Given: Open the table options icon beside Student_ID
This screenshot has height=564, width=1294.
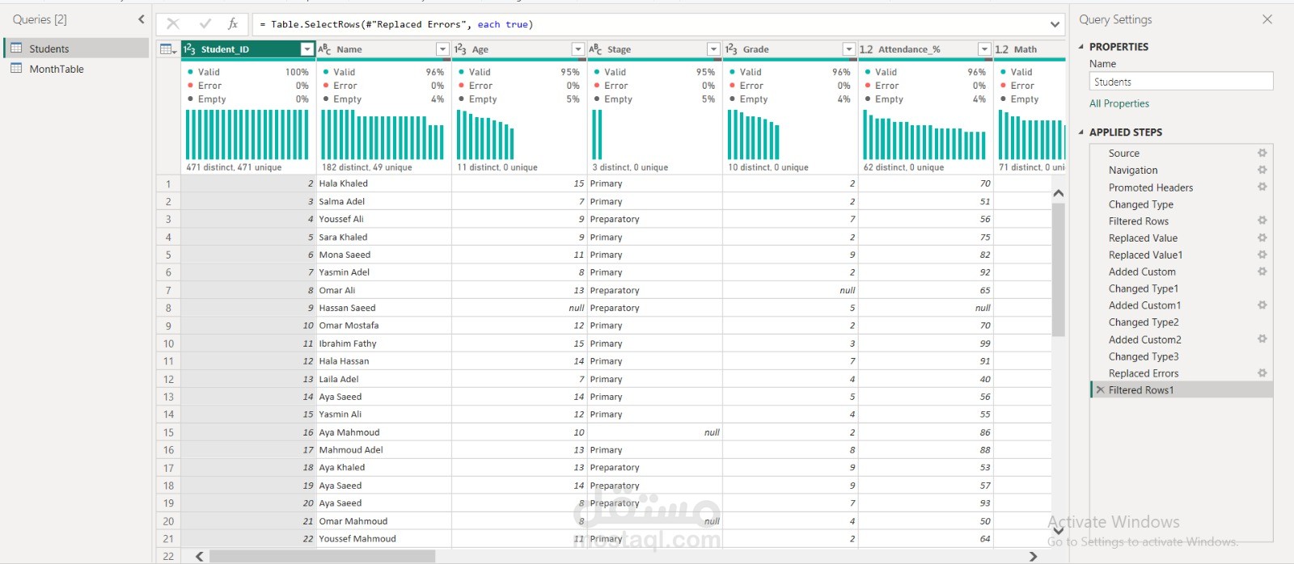Looking at the screenshot, I should (x=168, y=49).
